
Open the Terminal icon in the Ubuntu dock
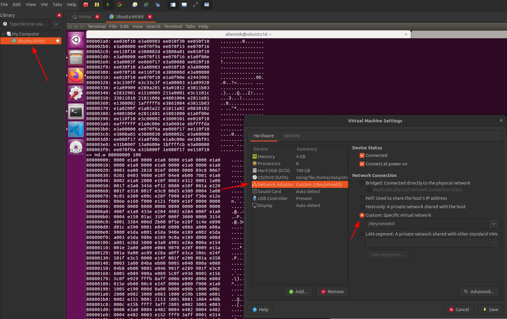click(x=76, y=112)
